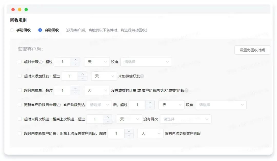Enable the 超时未再次跟进 rule checkbox
The height and width of the screenshot is (161, 277).
19,119
